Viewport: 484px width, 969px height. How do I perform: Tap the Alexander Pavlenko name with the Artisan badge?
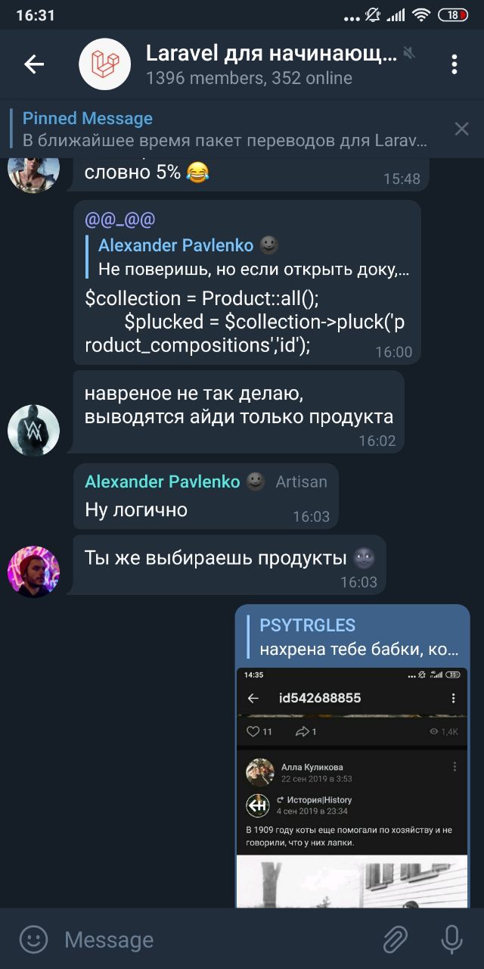(162, 481)
